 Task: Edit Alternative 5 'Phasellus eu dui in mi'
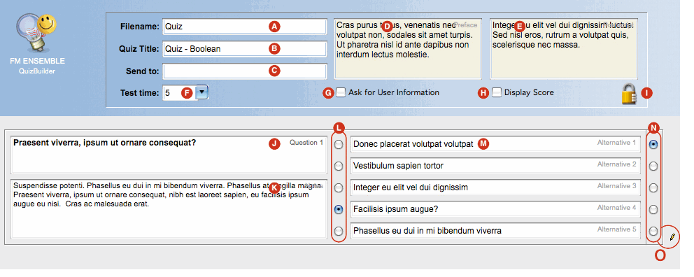(496, 231)
